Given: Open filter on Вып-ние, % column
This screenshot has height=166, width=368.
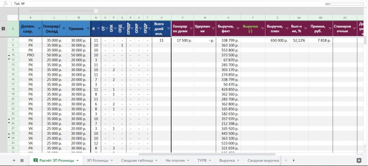Looking at the screenshot, I should tap(305, 28).
